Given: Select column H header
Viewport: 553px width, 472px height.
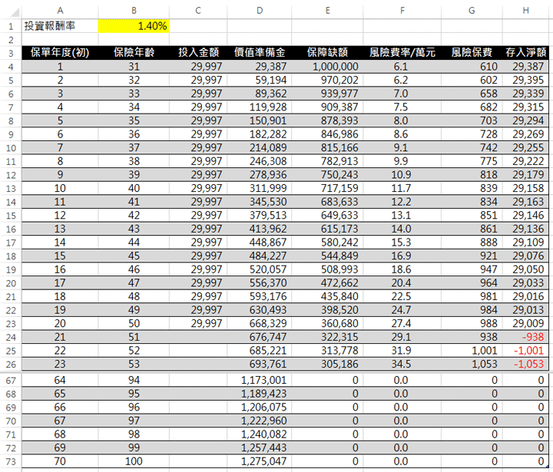Looking at the screenshot, I should coord(525,11).
